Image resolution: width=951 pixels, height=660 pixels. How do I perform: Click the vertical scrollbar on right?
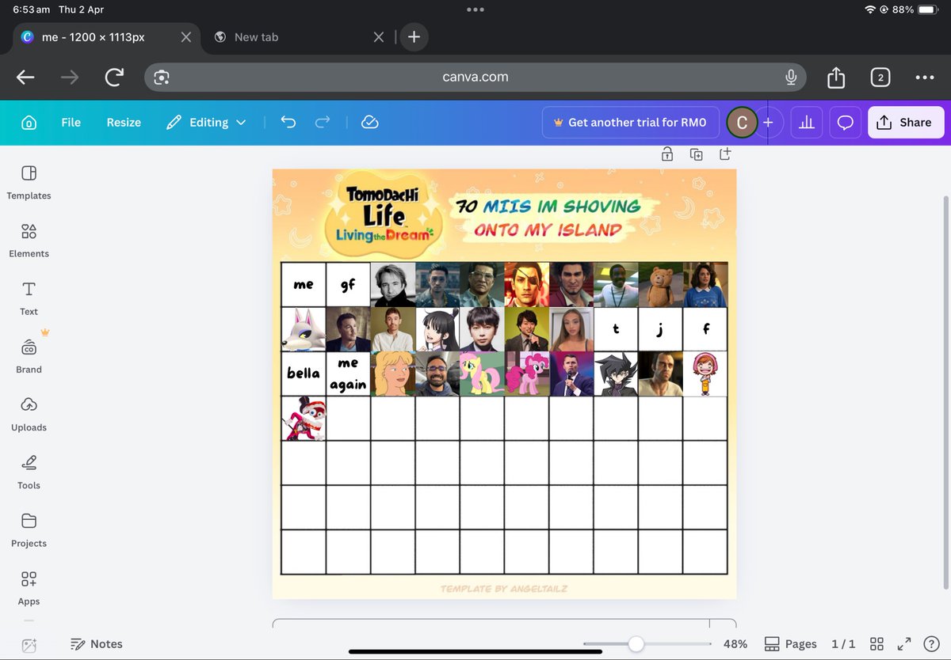coord(945,392)
